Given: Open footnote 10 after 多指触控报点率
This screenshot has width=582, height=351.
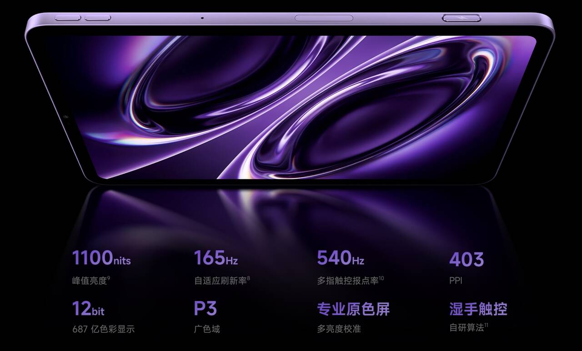Looking at the screenshot, I should pyautogui.click(x=381, y=278).
